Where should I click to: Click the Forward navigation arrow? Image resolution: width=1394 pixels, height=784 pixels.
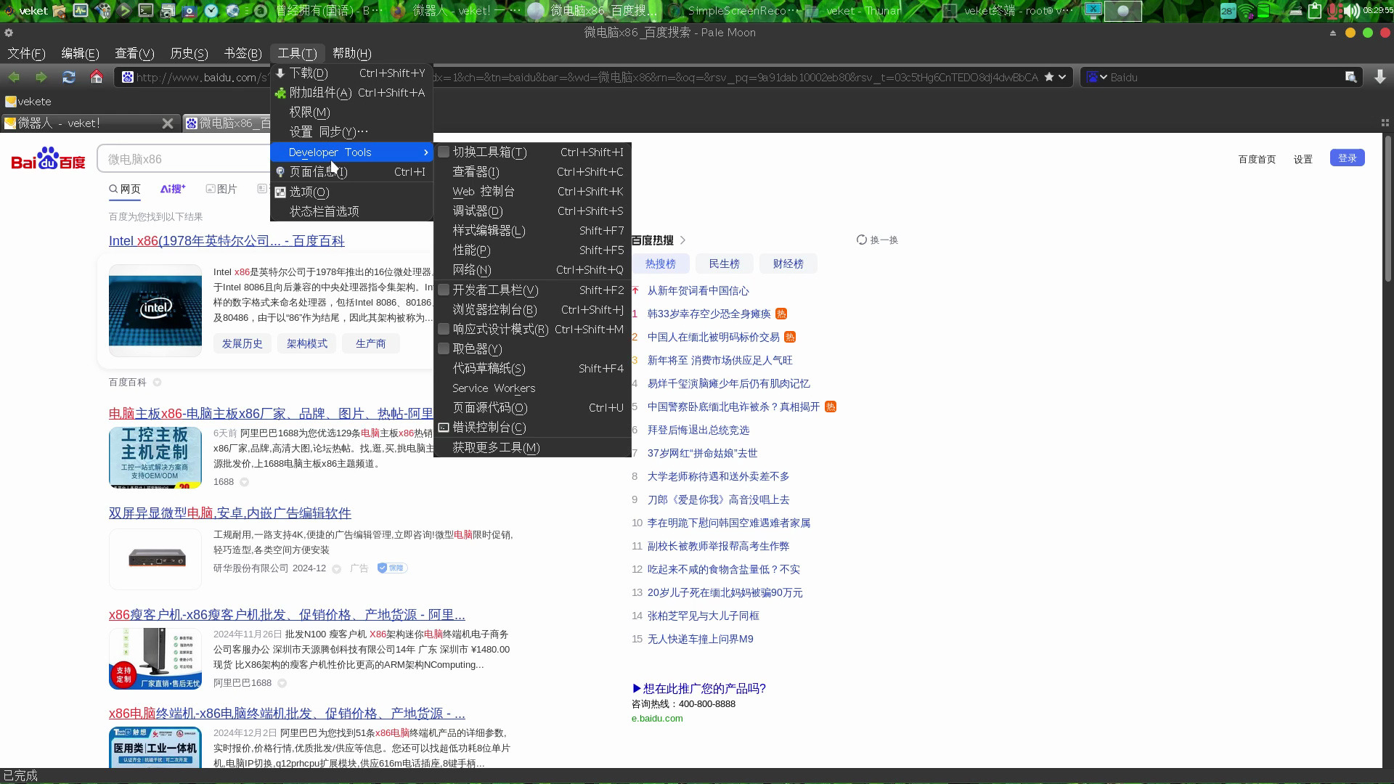tap(41, 77)
